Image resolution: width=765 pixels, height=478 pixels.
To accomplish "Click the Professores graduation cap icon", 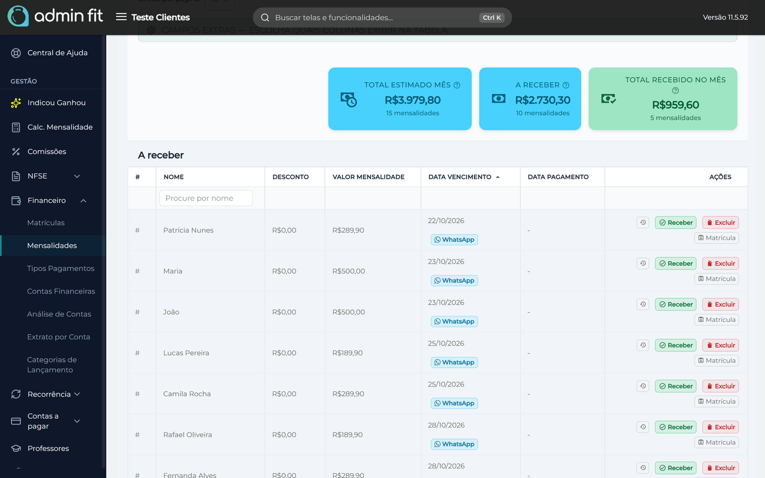I will click(x=16, y=449).
